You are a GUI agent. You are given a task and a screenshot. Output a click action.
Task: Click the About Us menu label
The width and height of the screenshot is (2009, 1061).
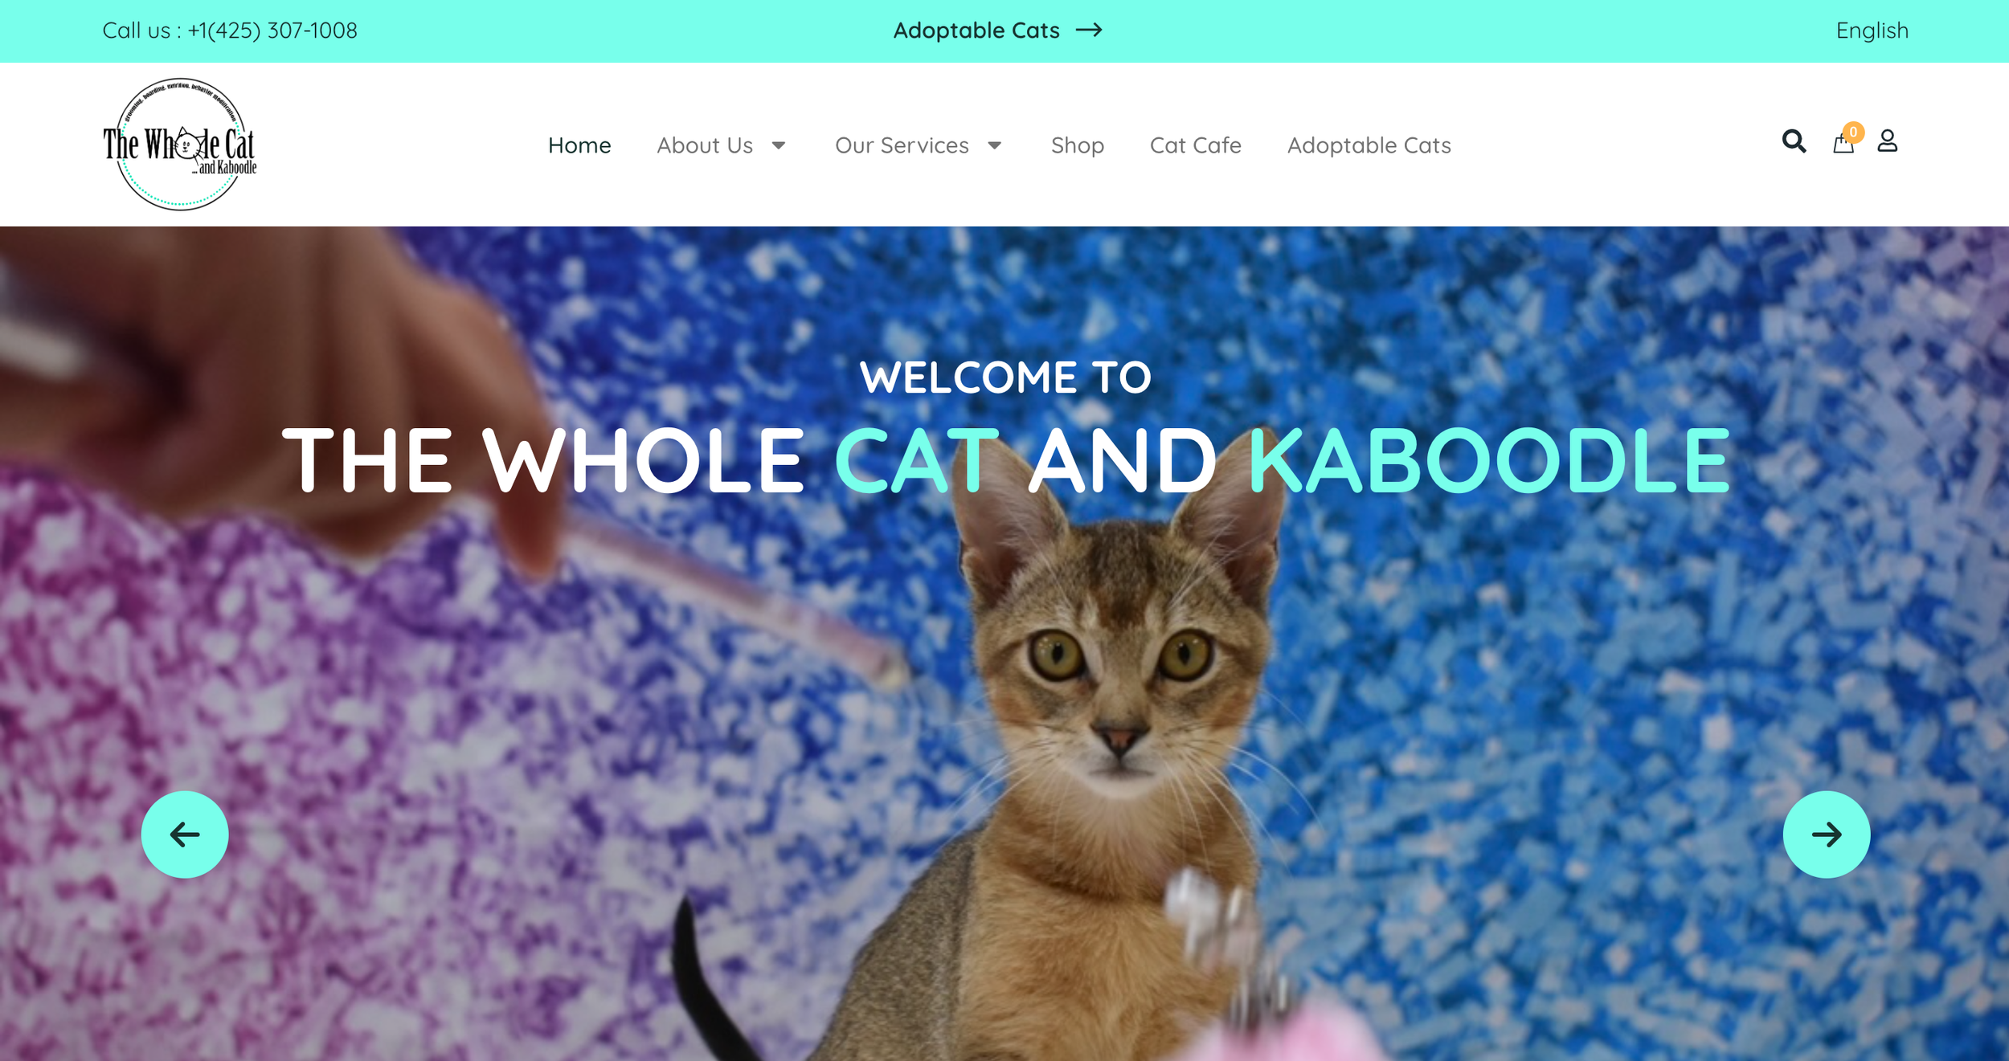click(705, 145)
